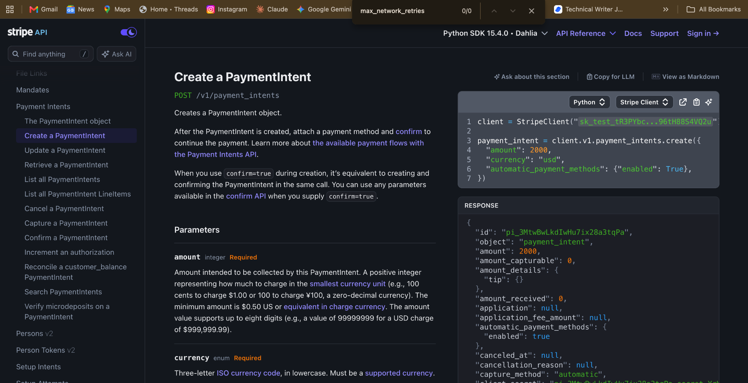Open the Instagram bookmark
Viewport: 748px width, 383px height.
pyautogui.click(x=227, y=10)
